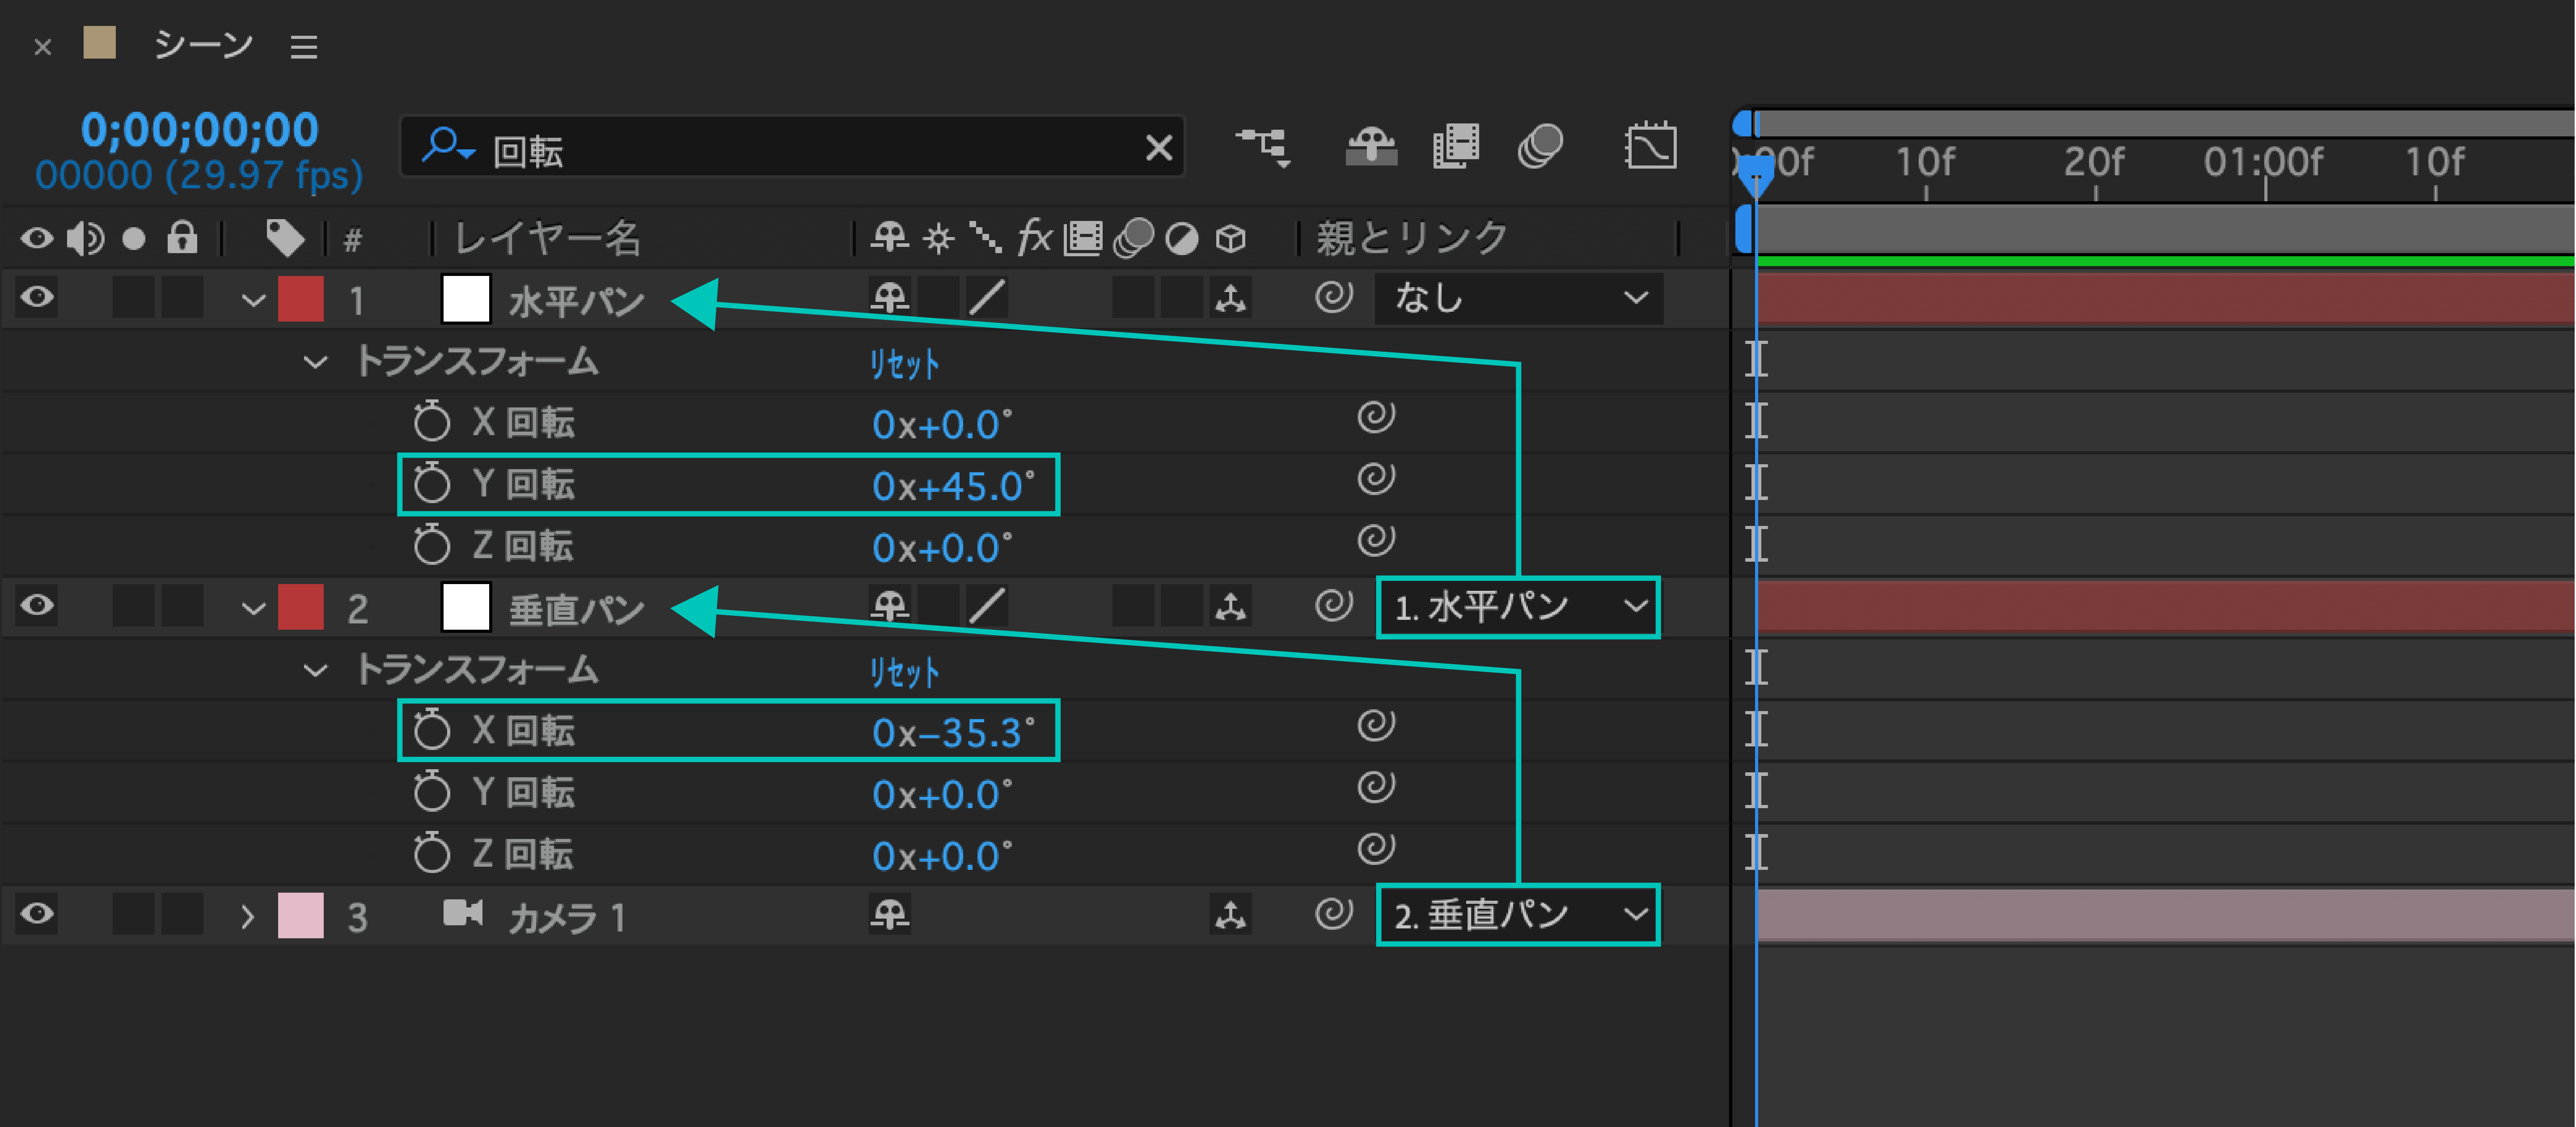Lock the 水平パン layer
The height and width of the screenshot is (1127, 2576).
point(182,298)
